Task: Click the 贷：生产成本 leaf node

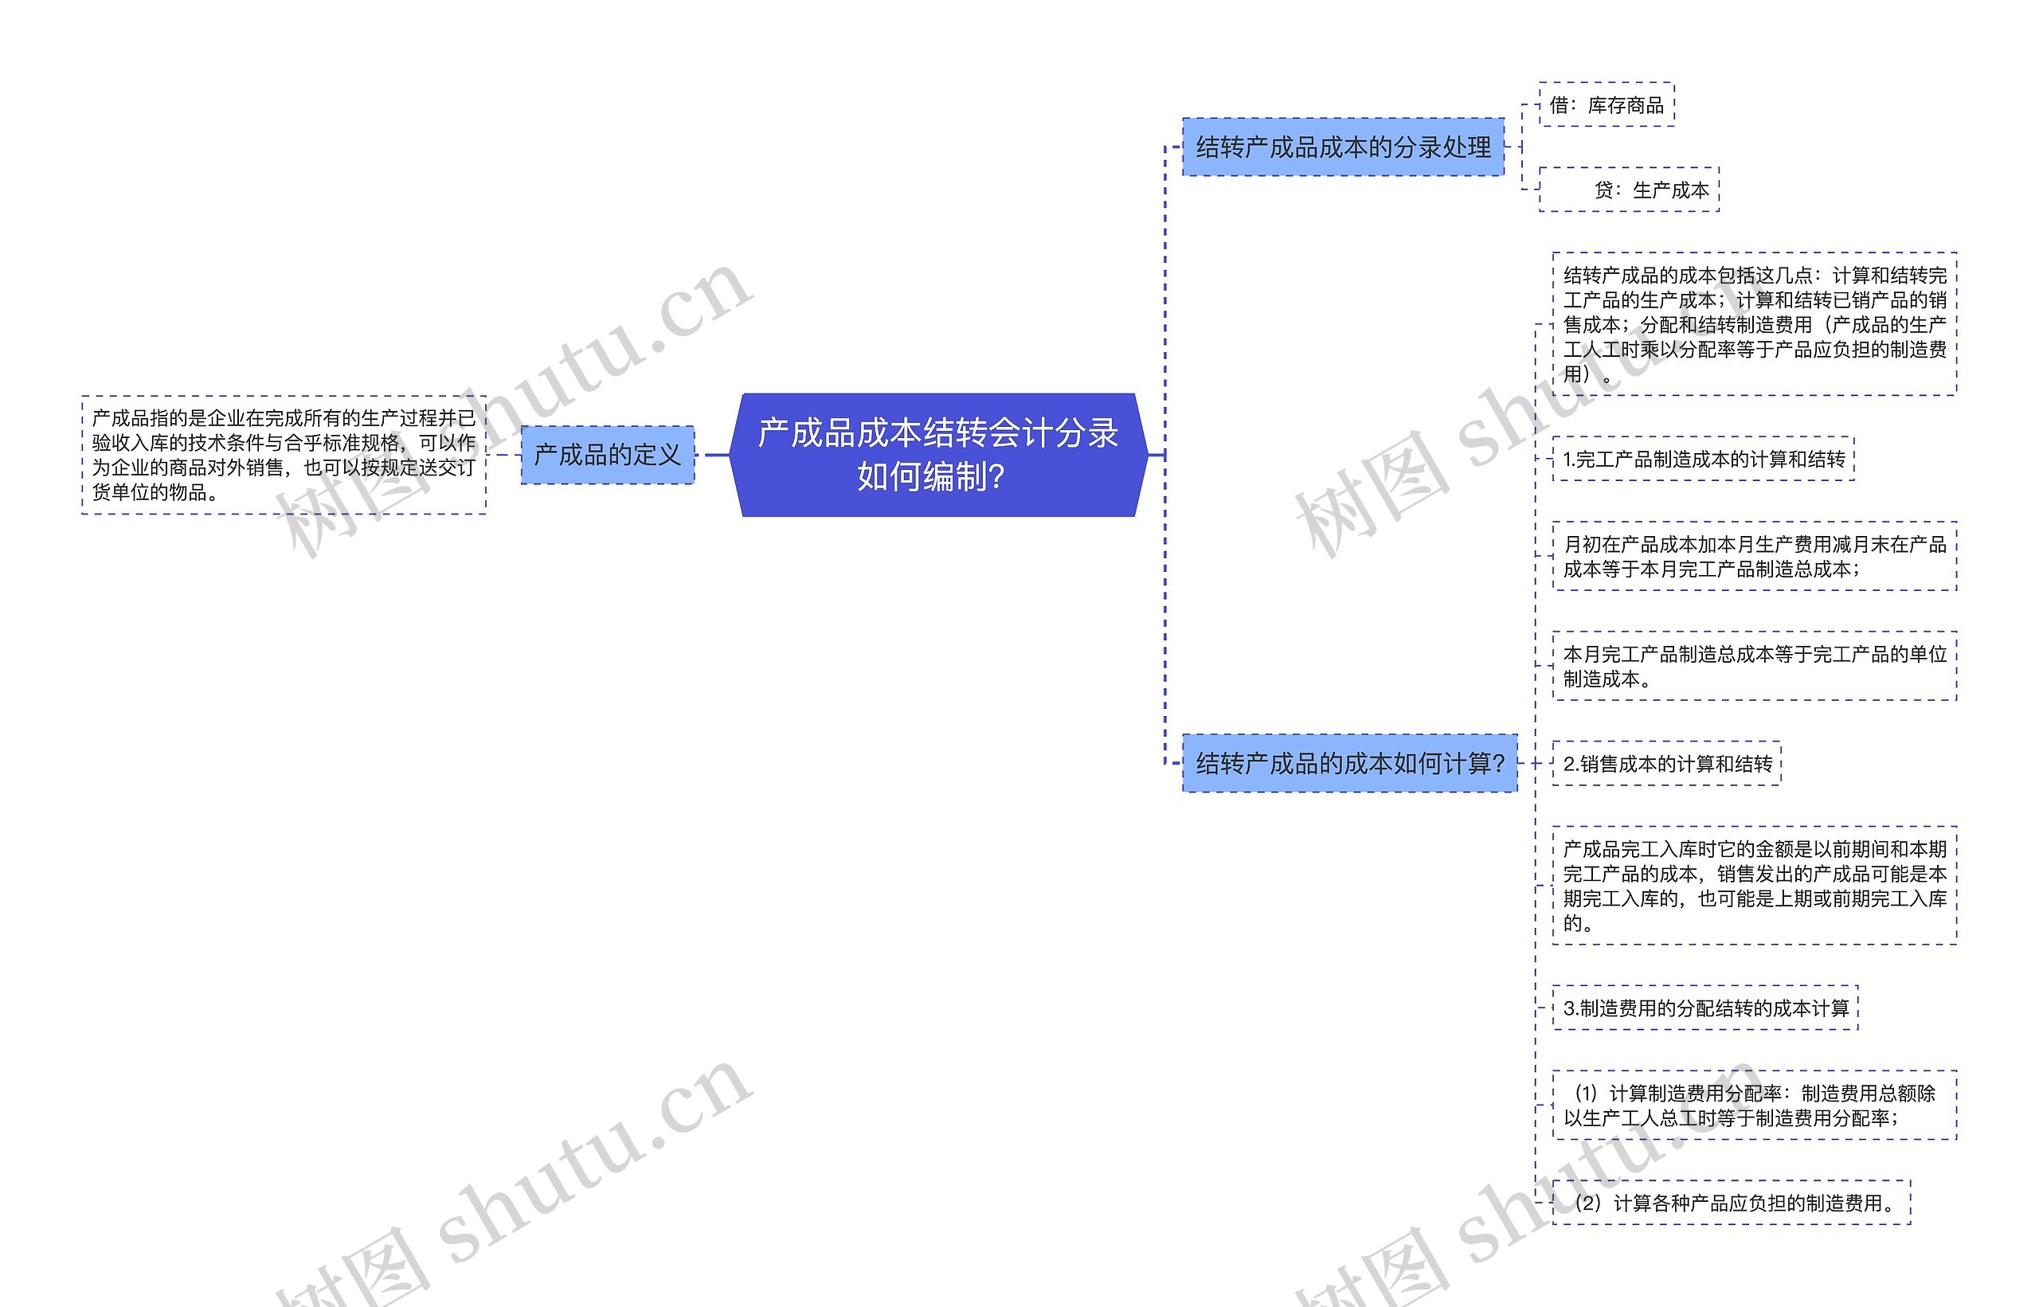Action: coord(1629,190)
